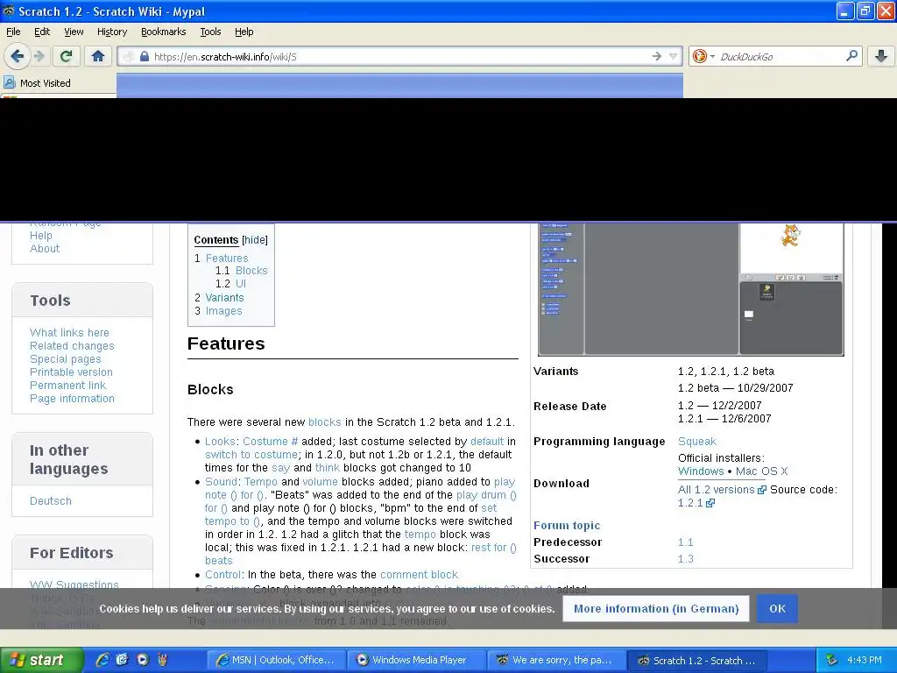The image size is (897, 673).
Task: Jump to Variants in contents
Action: pyautogui.click(x=224, y=298)
